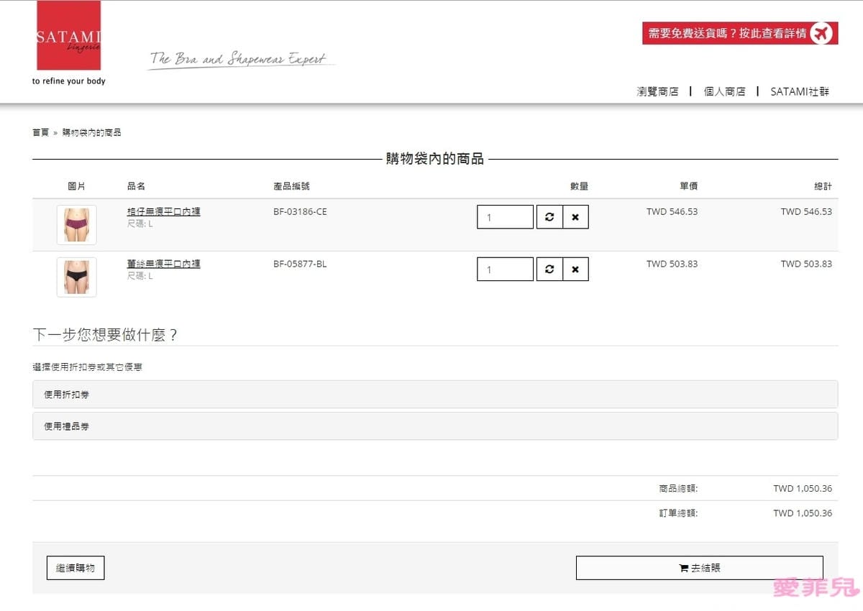Image resolution: width=863 pixels, height=611 pixels.
Task: Go to the 首頁 breadcrumb link
Action: 40,132
